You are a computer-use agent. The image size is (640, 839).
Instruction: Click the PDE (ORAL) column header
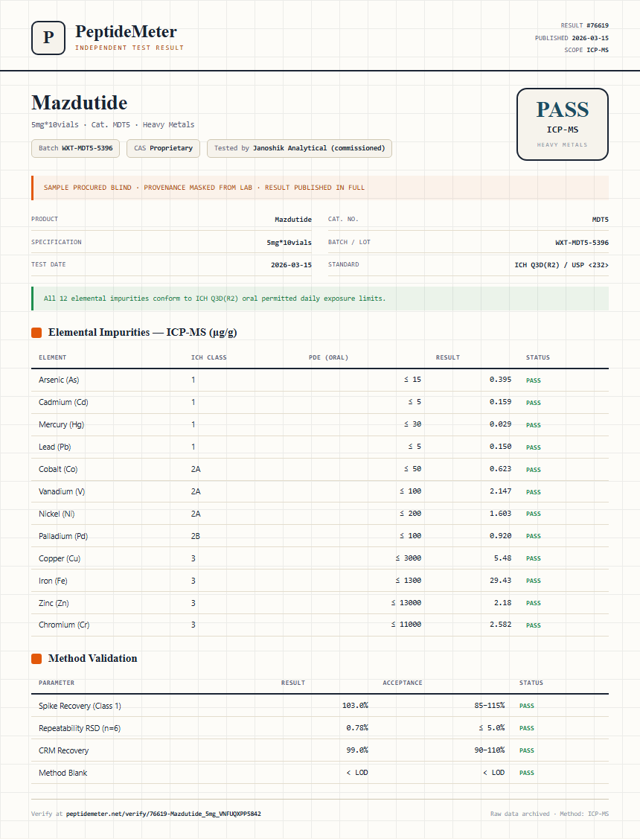pyautogui.click(x=328, y=357)
